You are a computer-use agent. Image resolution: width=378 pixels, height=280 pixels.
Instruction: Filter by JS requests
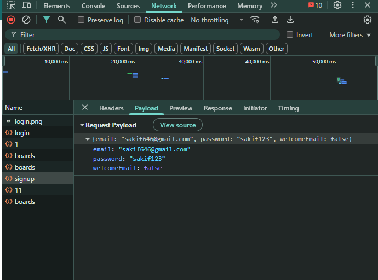click(106, 49)
